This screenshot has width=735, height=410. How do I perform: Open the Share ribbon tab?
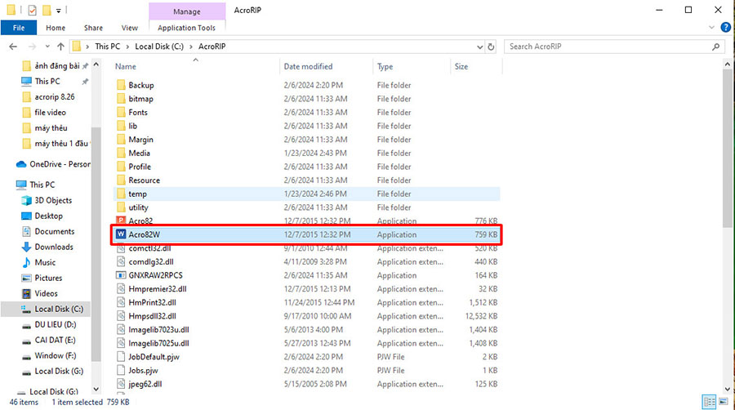[93, 28]
